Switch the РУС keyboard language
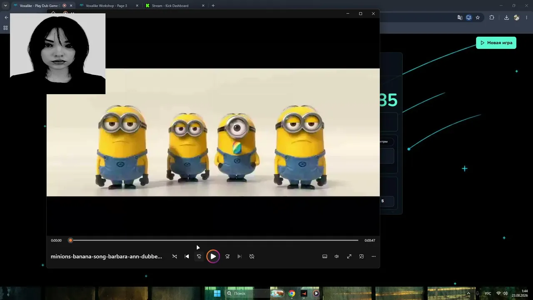 [x=488, y=293]
